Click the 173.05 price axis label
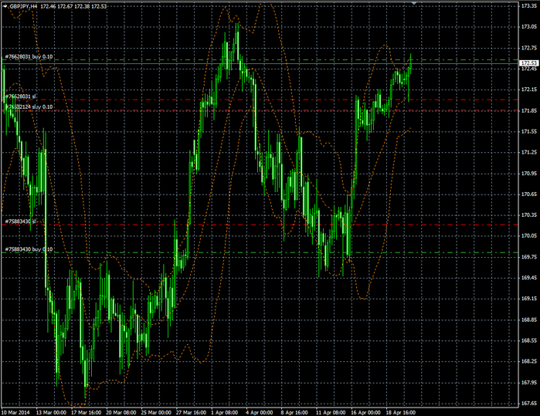This screenshot has height=416, width=540. pos(529,27)
